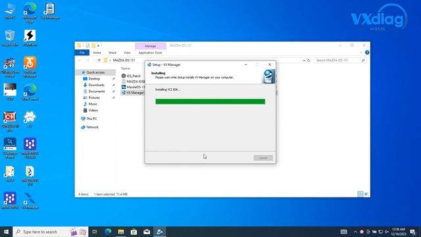Open the Customer Portal desktop shortcut
Image resolution: width=421 pixels, height=237 pixels.
click(10, 147)
